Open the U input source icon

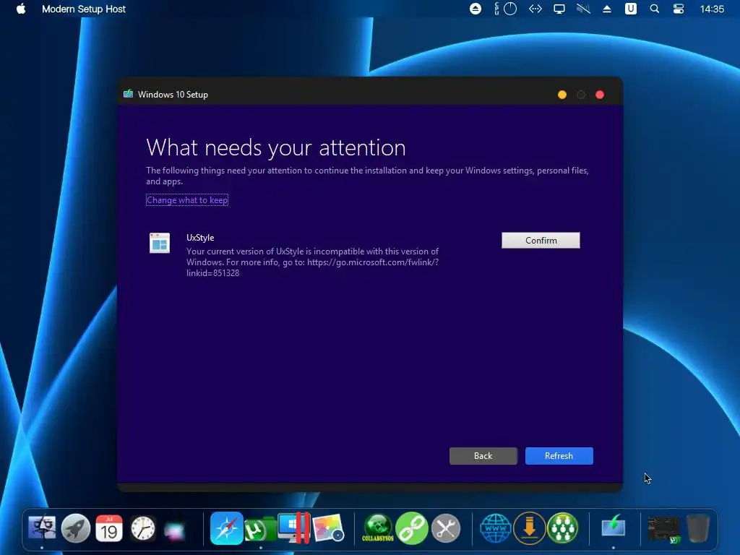pyautogui.click(x=630, y=9)
